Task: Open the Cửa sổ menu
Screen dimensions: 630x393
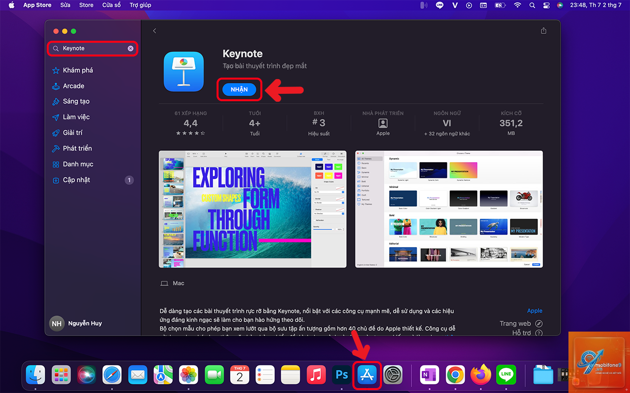Action: 111,5
